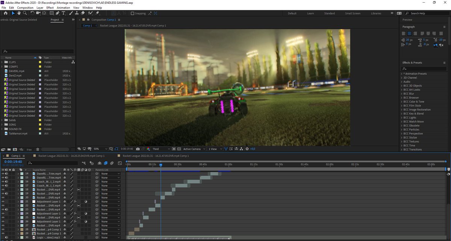
Task: Click the Composition Mini-Flowchart icon in timeline
Action: tap(84, 163)
